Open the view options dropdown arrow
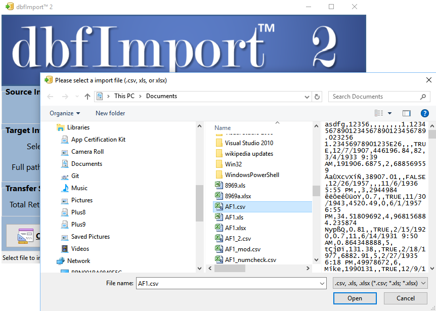Viewport: 436px width, 311px height. [389, 113]
